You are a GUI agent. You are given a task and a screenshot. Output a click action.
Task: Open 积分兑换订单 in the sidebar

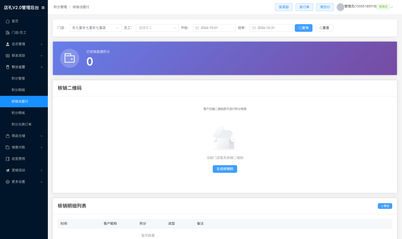click(24, 124)
